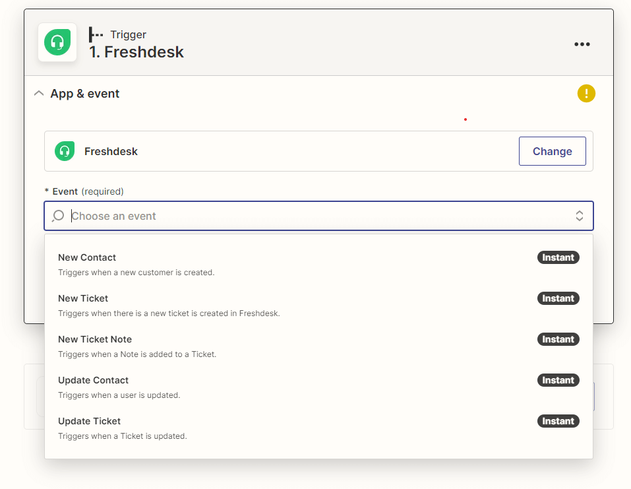This screenshot has height=489, width=631.
Task: Open the three-dot step options menu
Action: coord(582,44)
